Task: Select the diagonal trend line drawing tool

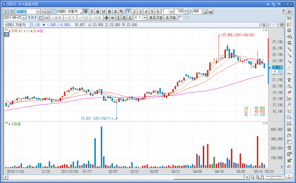Action: pos(289,67)
